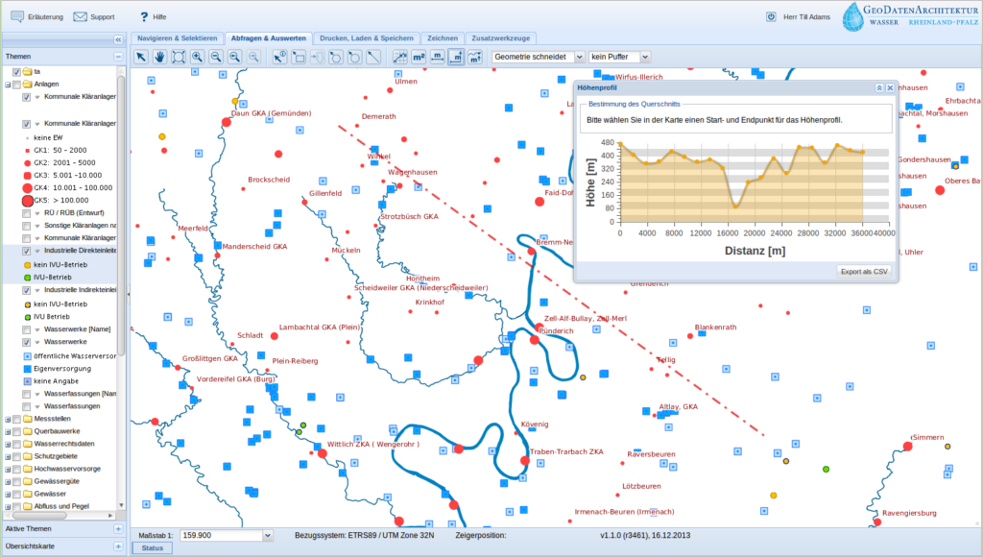
Task: Select the info query pointer tool
Action: (x=279, y=57)
